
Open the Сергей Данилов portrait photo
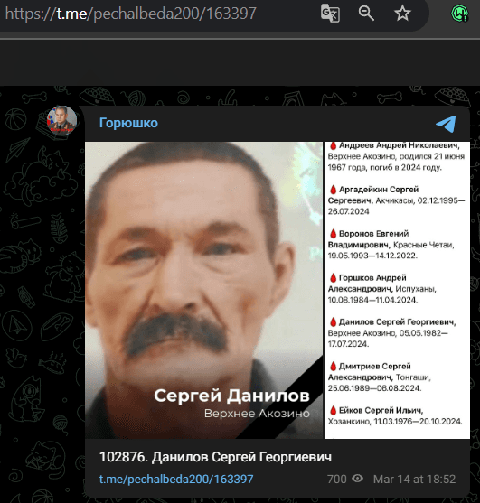click(x=204, y=290)
